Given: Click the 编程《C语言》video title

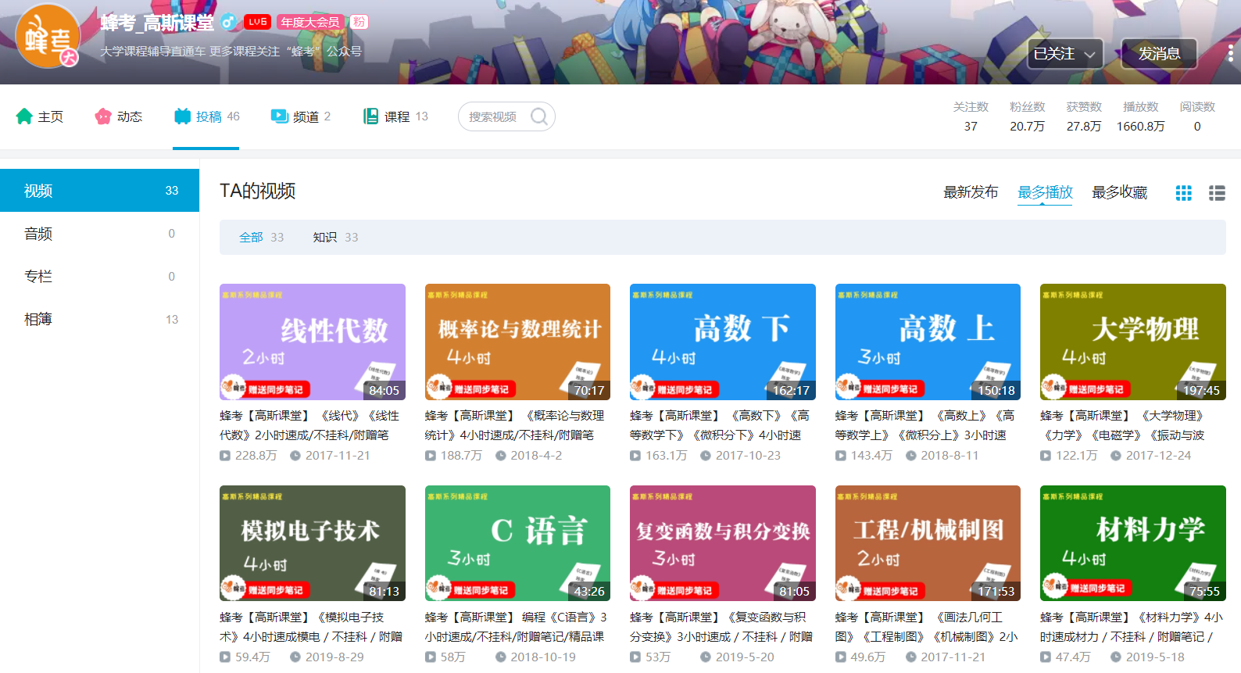Looking at the screenshot, I should [516, 627].
